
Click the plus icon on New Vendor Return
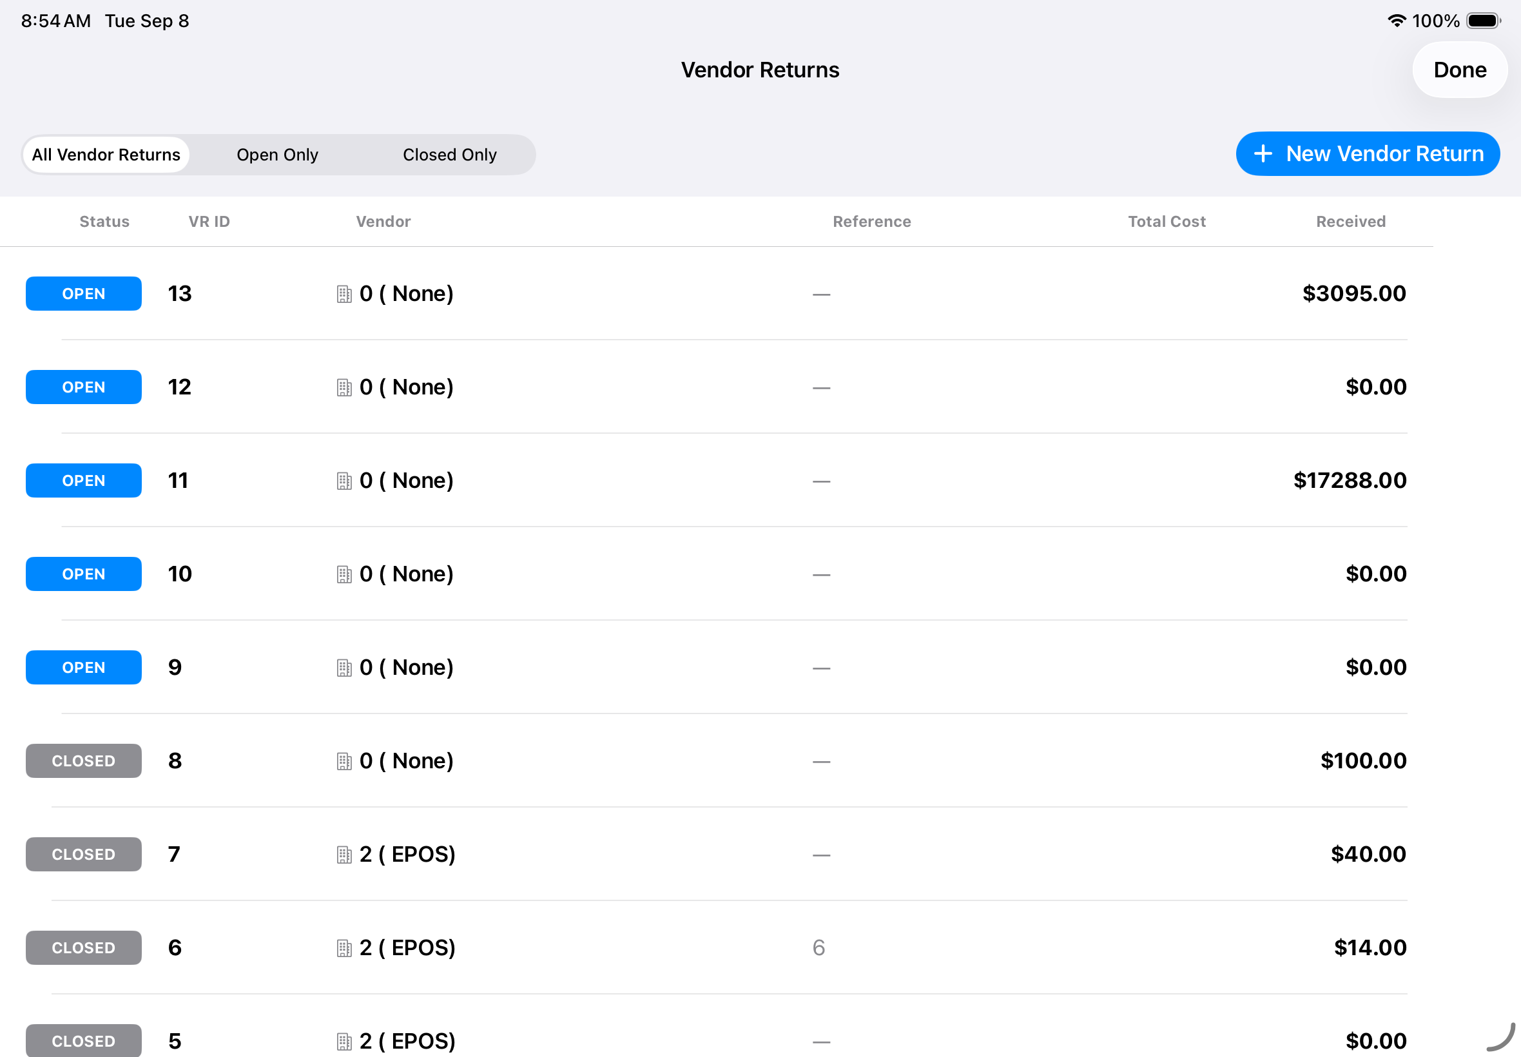coord(1263,153)
